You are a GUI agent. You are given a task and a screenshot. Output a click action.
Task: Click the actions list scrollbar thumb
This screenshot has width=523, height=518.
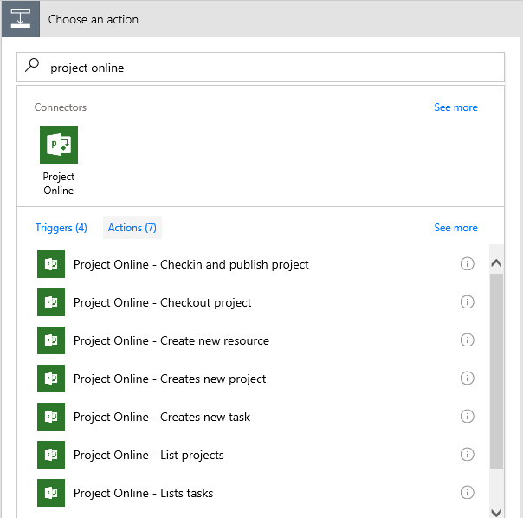496,371
